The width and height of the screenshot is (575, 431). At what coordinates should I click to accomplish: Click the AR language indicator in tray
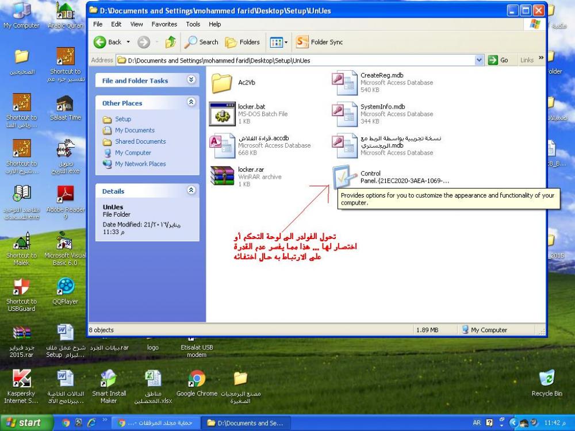click(x=477, y=422)
